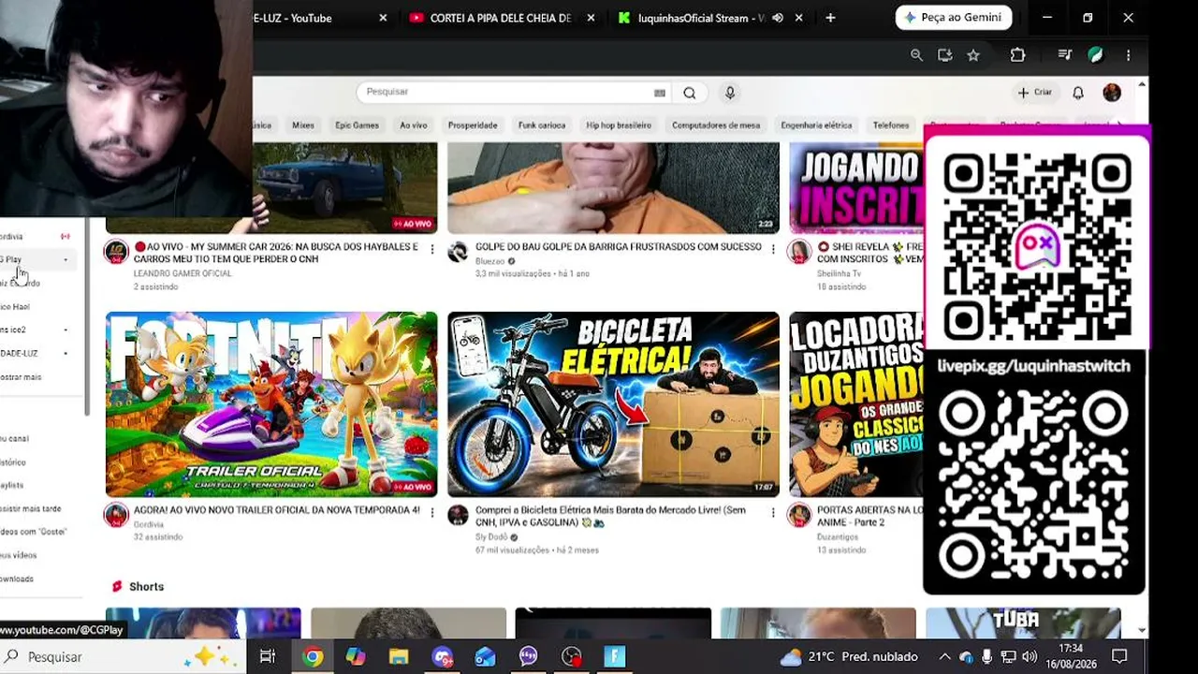Open video title Comprei a Bicicleta Elétrica Mais Barata
The image size is (1198, 674).
(610, 516)
